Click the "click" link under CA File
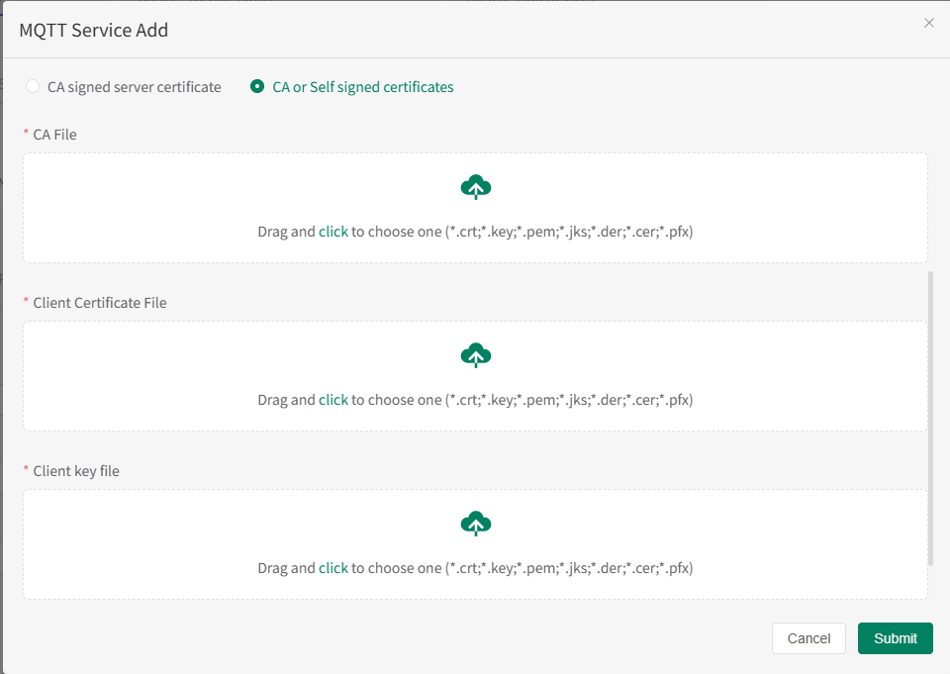This screenshot has width=950, height=674. [332, 232]
